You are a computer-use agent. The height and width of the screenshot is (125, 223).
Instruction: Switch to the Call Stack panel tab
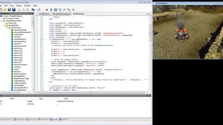31,119
